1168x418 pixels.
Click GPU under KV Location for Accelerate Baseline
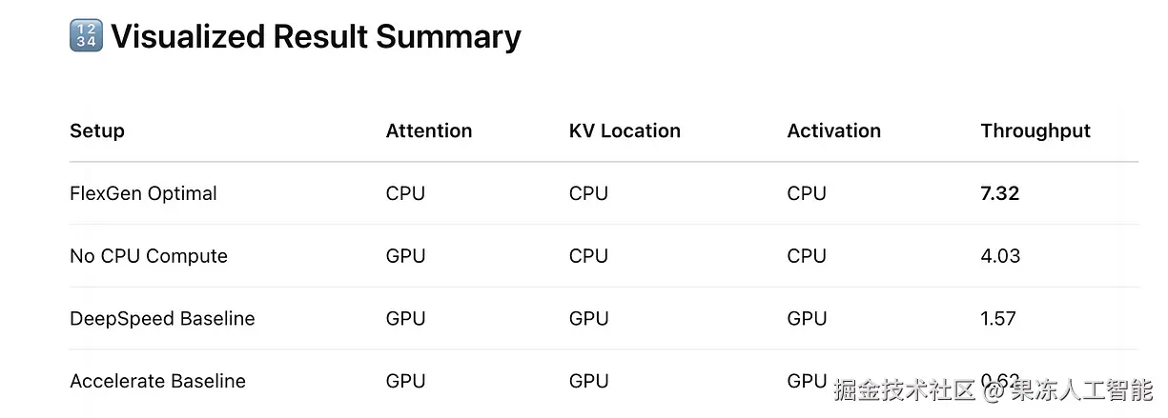point(589,381)
